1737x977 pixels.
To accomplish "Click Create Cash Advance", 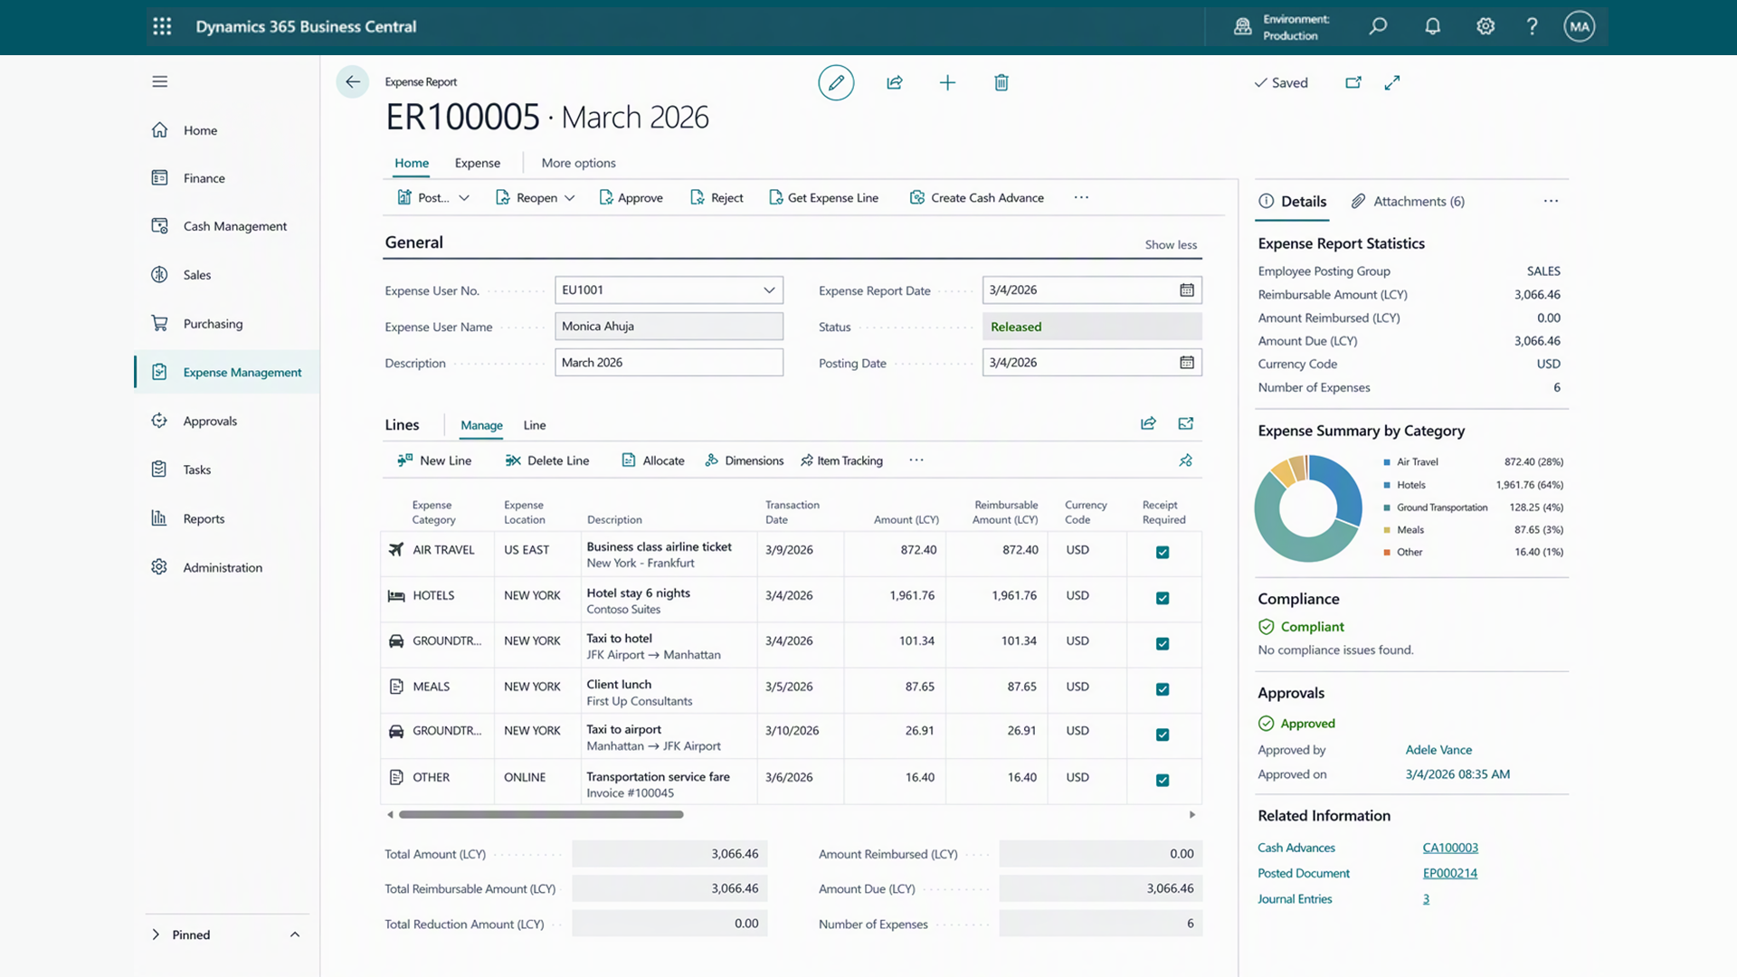I will (x=977, y=198).
